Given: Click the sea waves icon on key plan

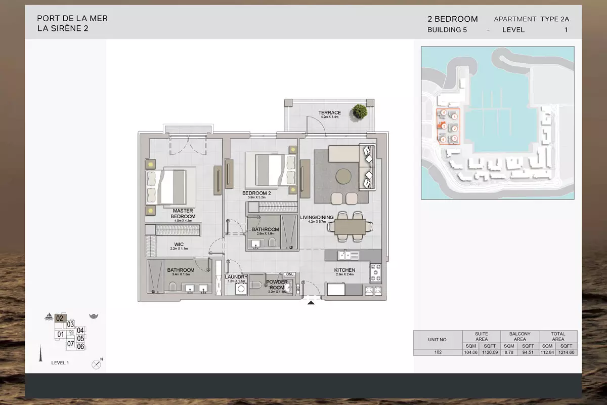Looking at the screenshot, I should (x=94, y=316).
